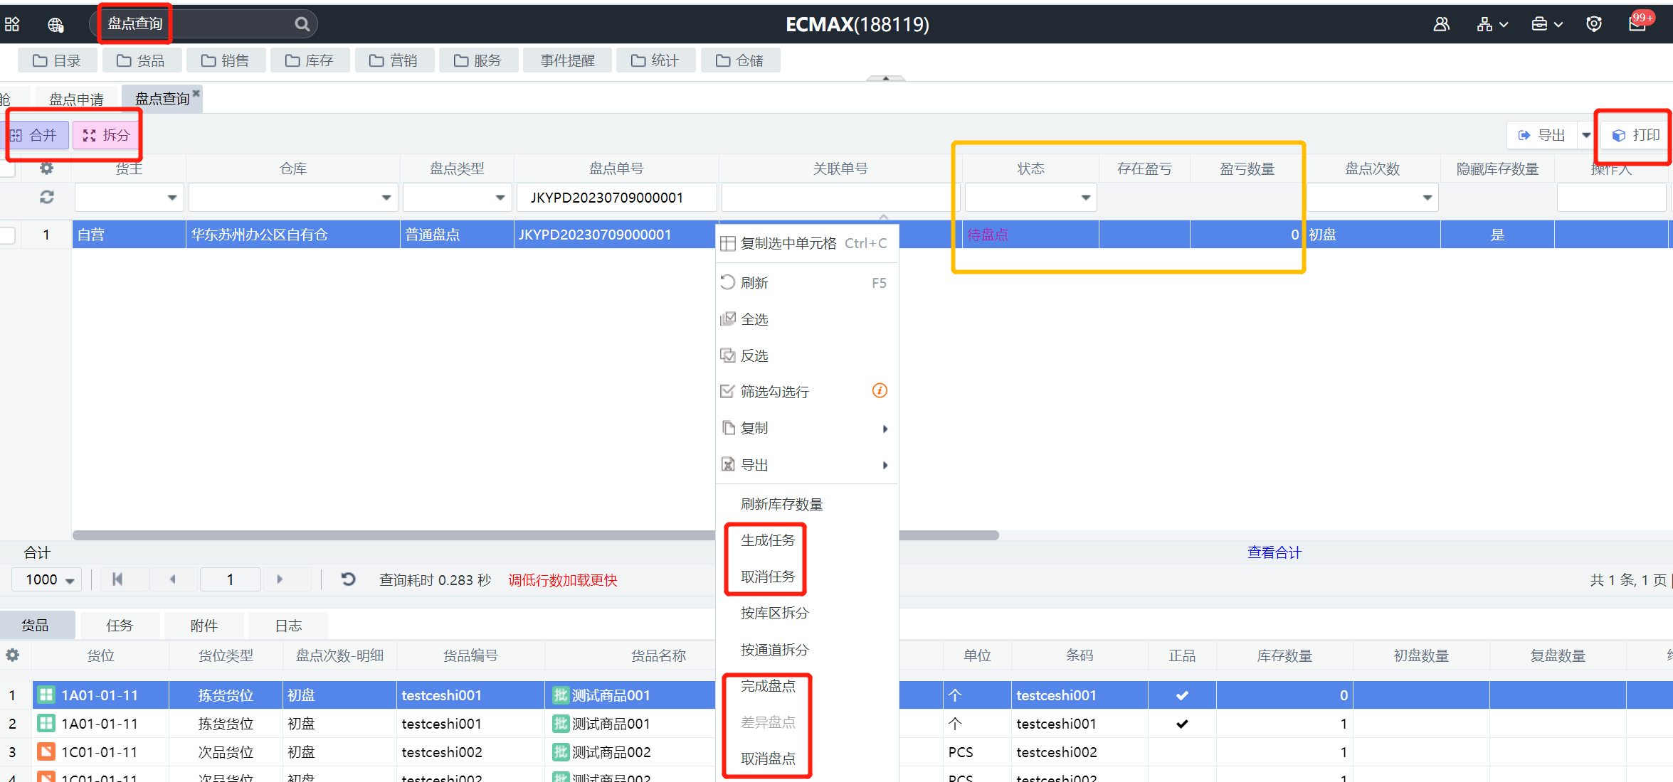Switch to the 日志 tab
1673x782 pixels.
click(x=289, y=625)
